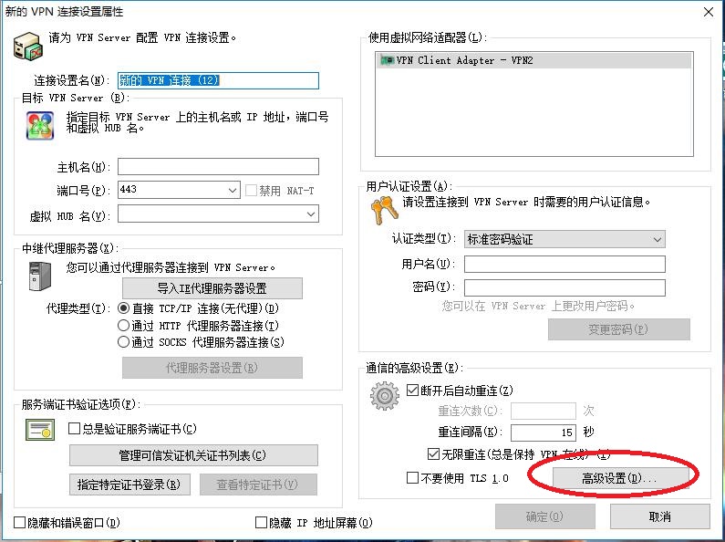The width and height of the screenshot is (725, 542).
Task: Expand the 虚拟 HUB 名 dropdown
Action: pyautogui.click(x=311, y=214)
